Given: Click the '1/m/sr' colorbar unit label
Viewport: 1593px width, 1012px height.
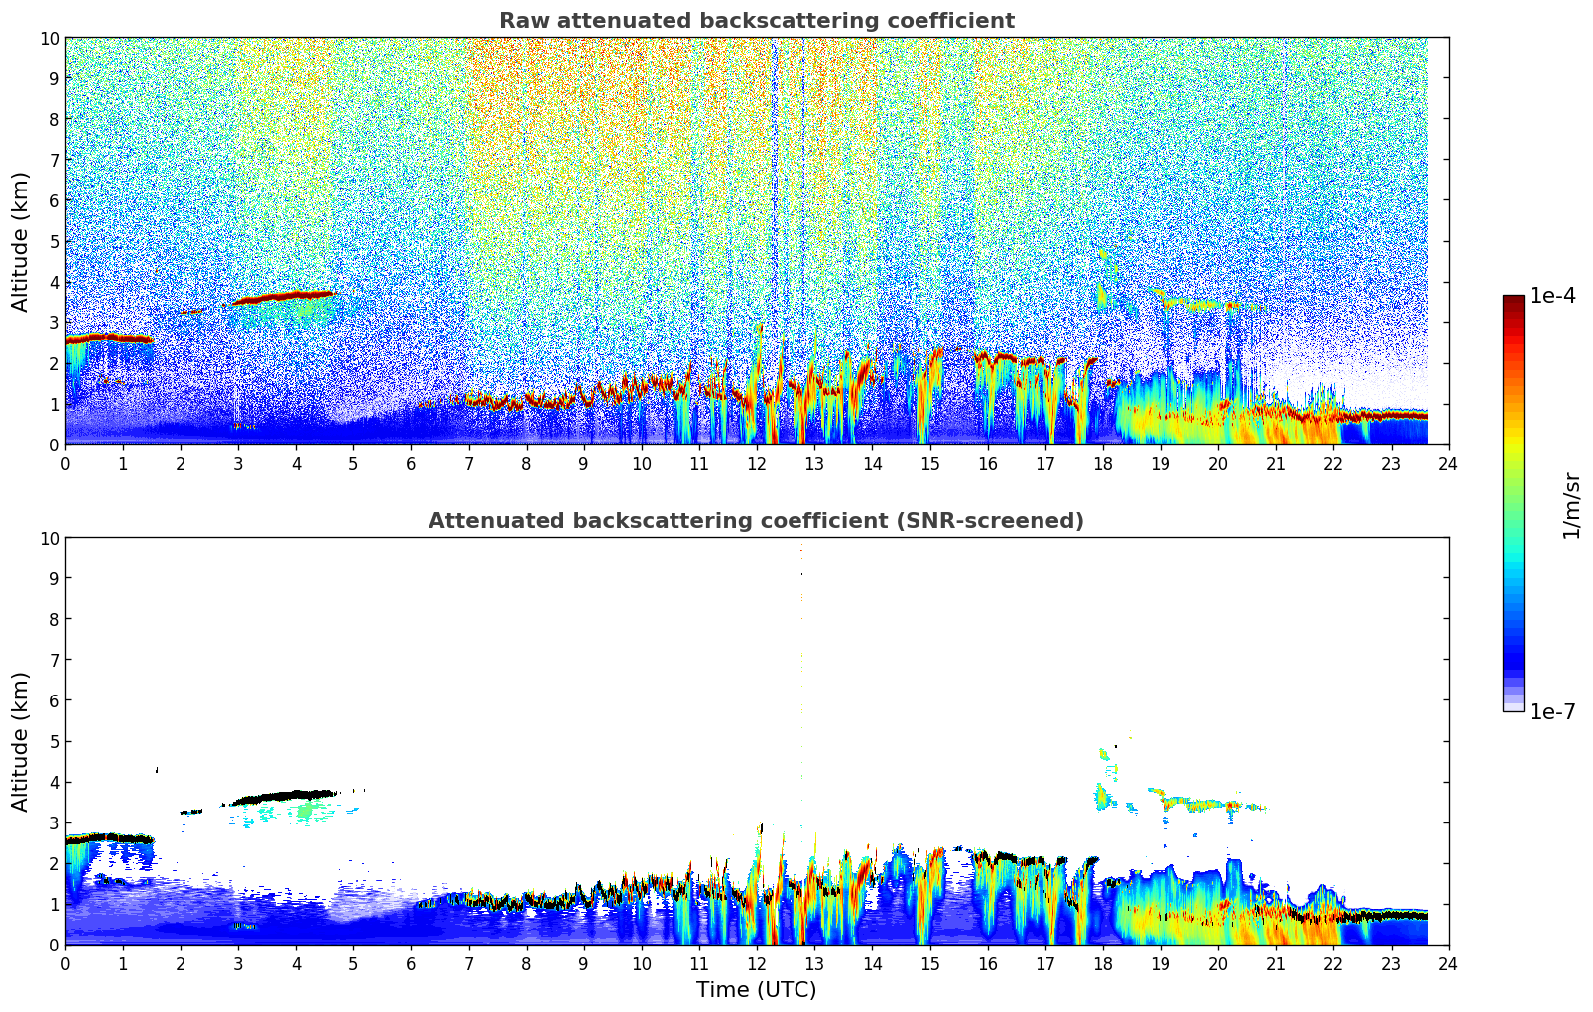Looking at the screenshot, I should point(1570,505).
